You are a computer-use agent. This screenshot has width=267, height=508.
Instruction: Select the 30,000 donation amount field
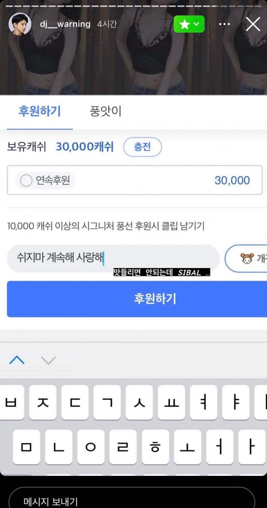(134, 180)
